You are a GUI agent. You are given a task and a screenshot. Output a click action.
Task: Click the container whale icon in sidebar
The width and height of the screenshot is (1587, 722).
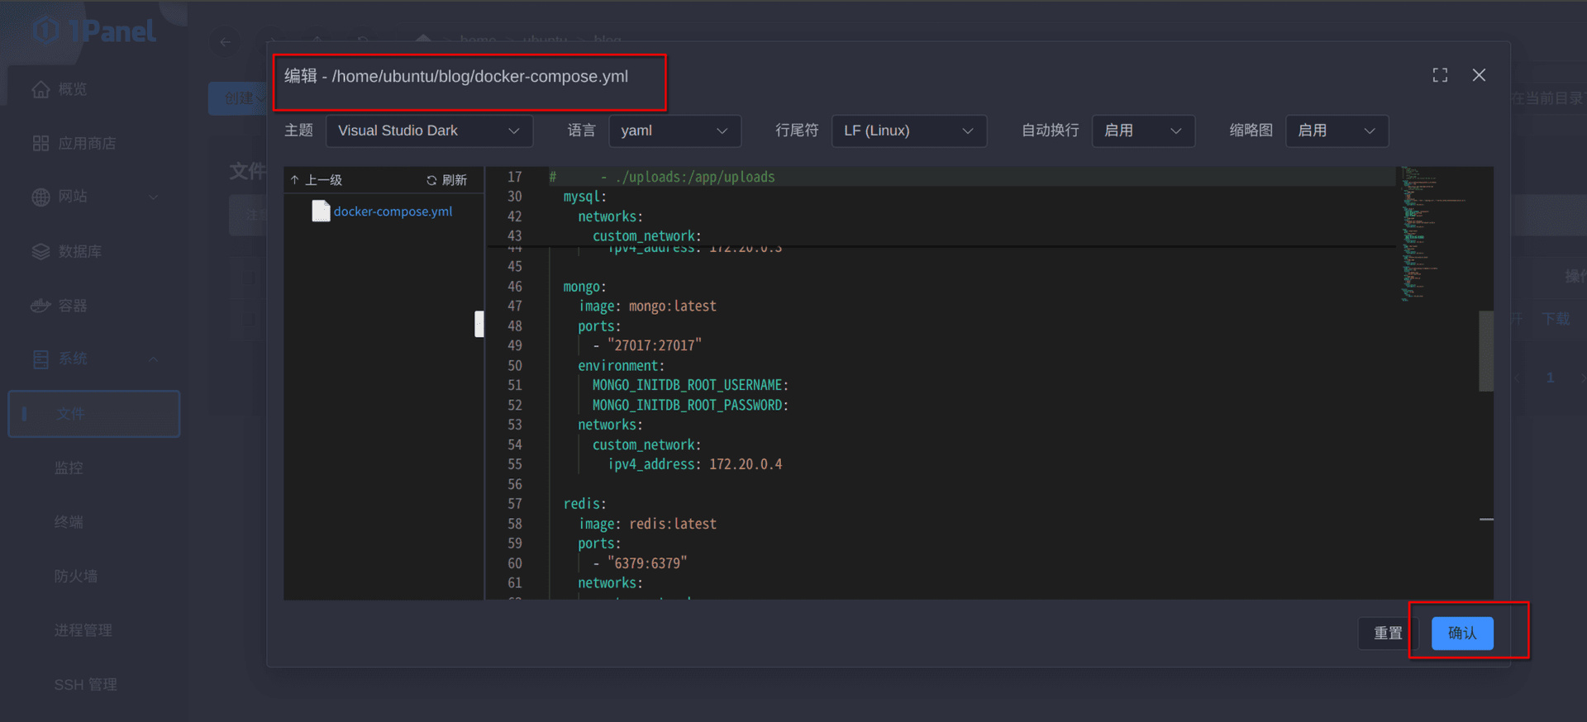pyautogui.click(x=41, y=306)
